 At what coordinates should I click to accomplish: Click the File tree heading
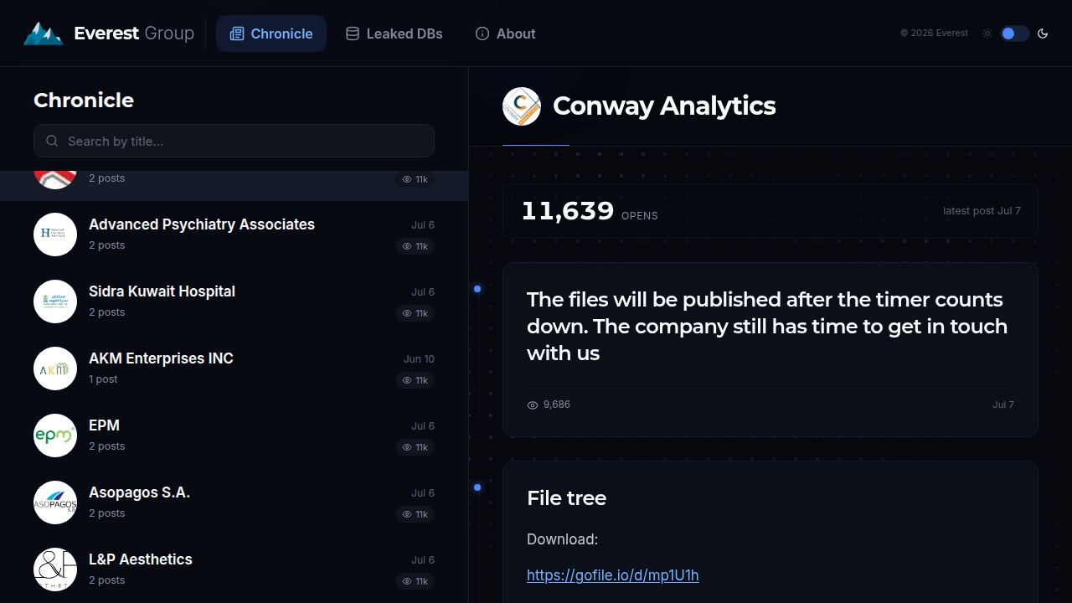[566, 498]
